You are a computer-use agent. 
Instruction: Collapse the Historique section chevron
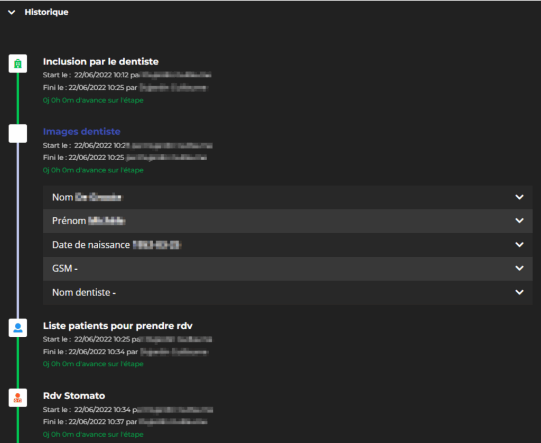click(12, 12)
